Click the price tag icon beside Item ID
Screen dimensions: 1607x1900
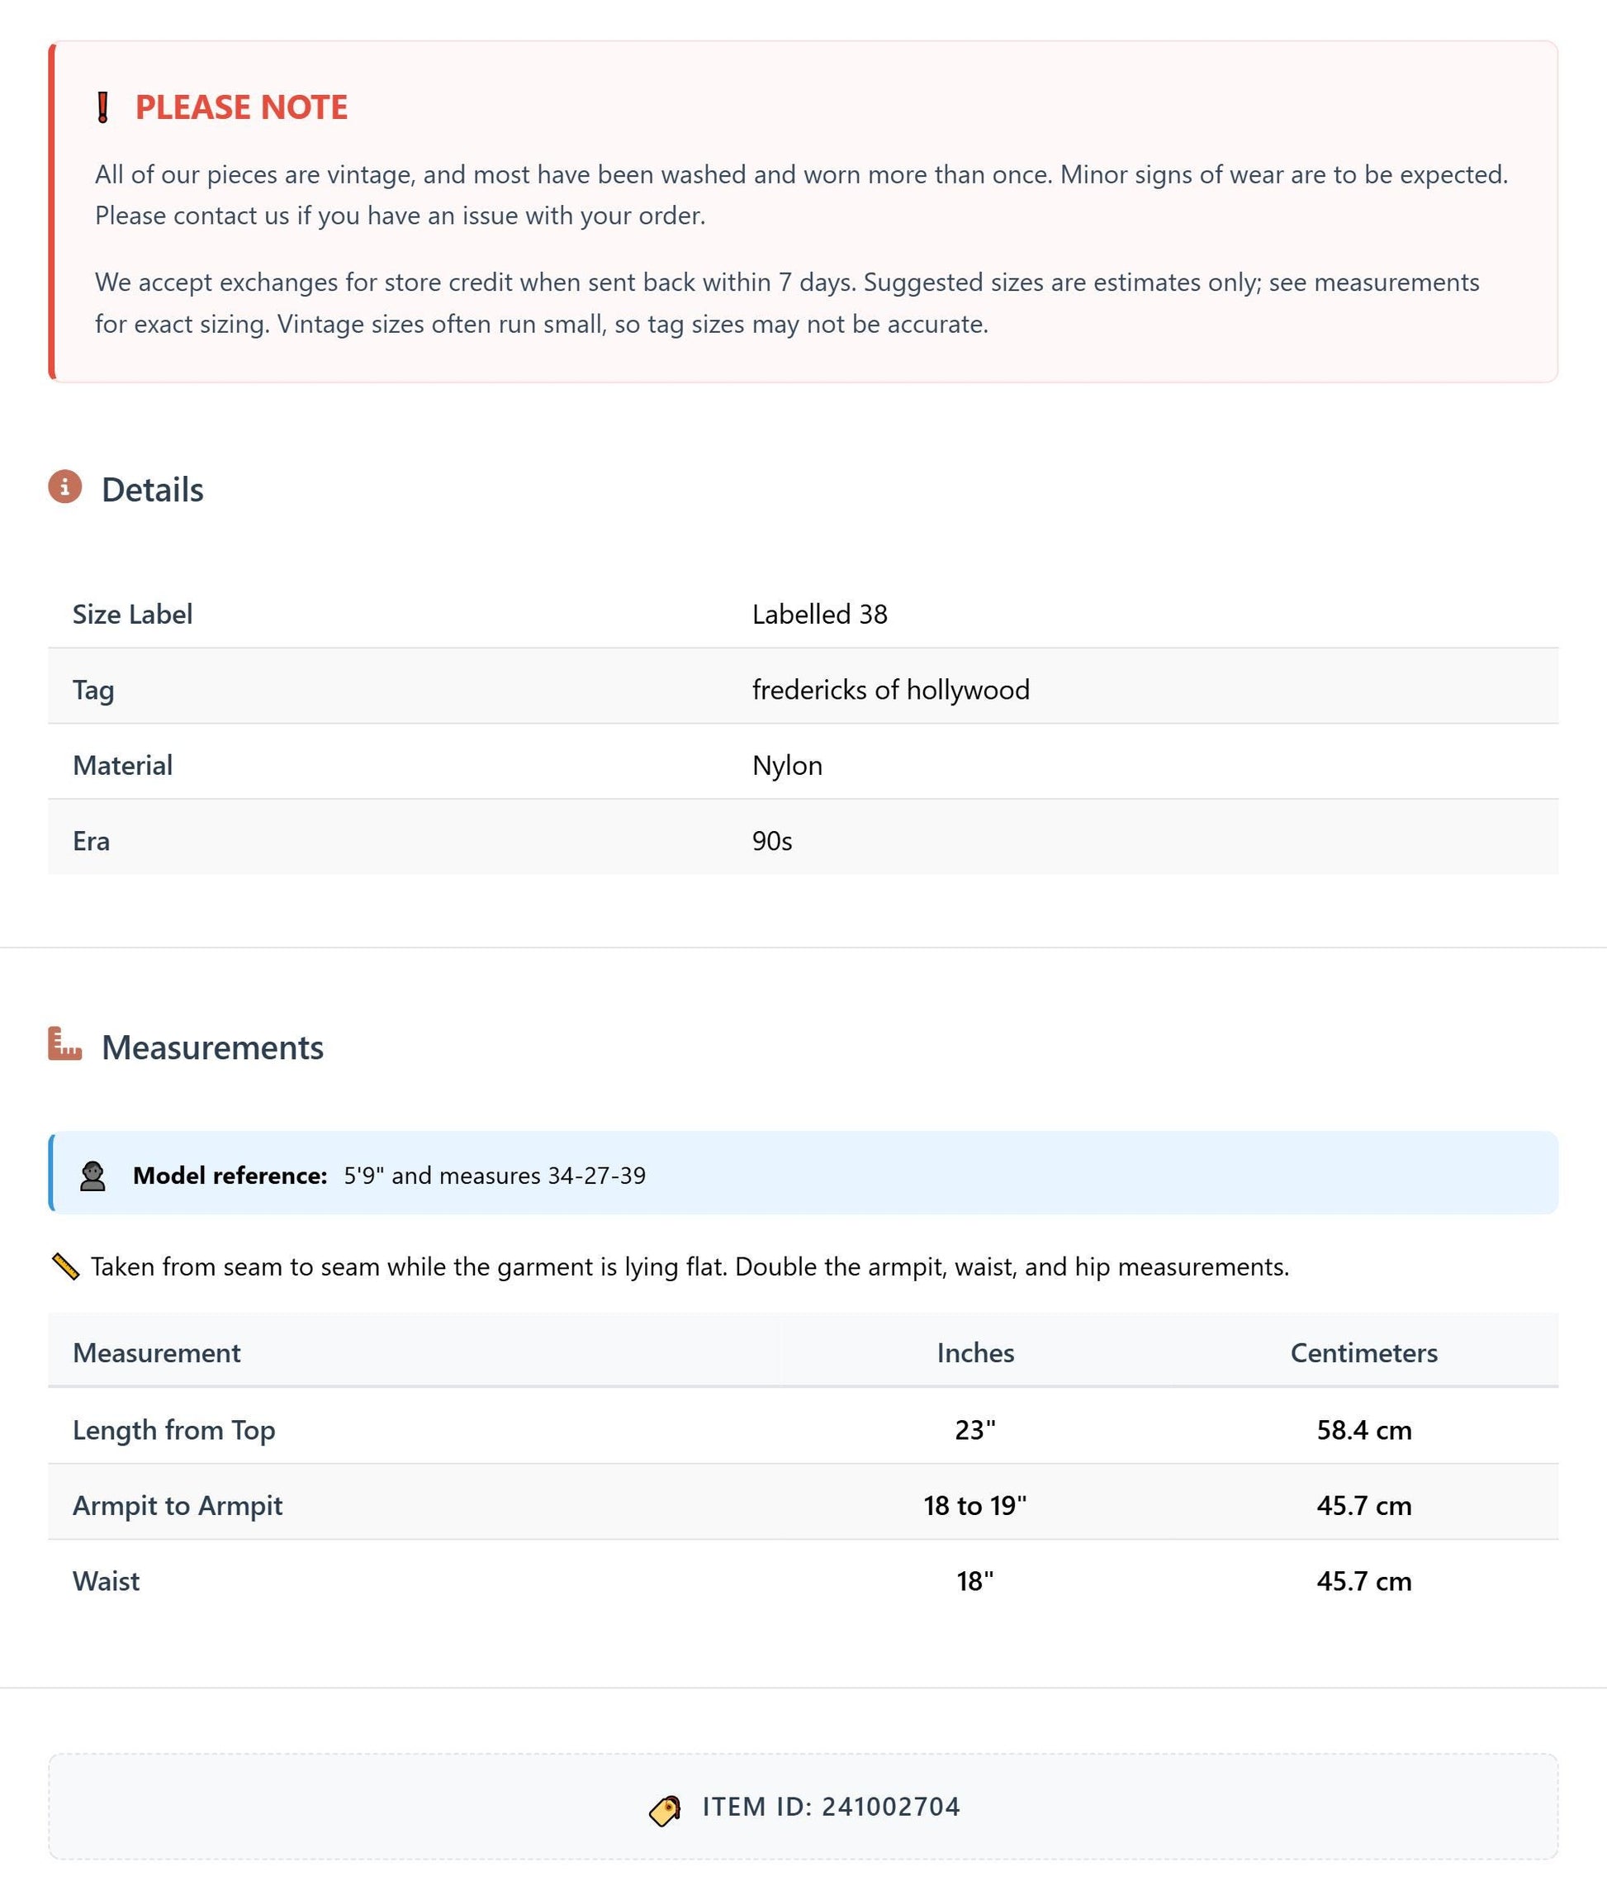pos(664,1810)
